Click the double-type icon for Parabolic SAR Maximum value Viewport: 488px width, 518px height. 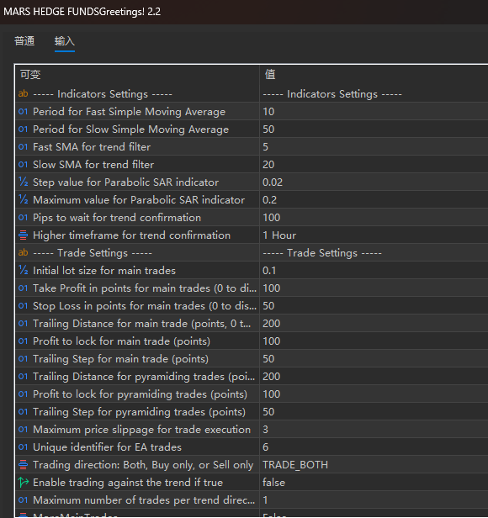coord(24,200)
